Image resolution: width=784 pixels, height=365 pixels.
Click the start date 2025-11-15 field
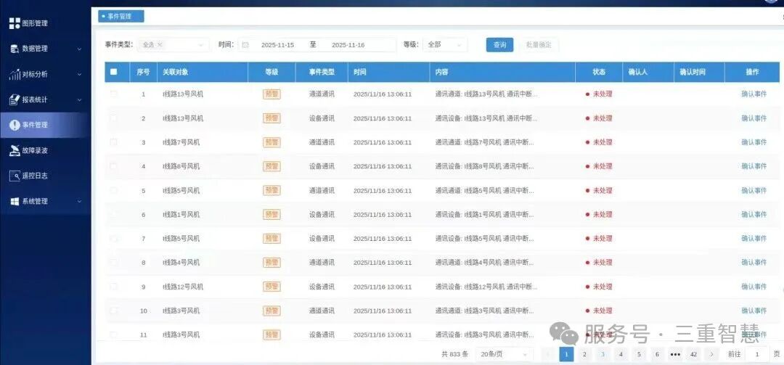tap(277, 45)
